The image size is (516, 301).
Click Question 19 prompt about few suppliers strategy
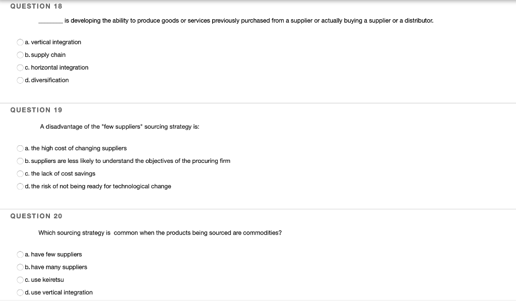coord(119,127)
